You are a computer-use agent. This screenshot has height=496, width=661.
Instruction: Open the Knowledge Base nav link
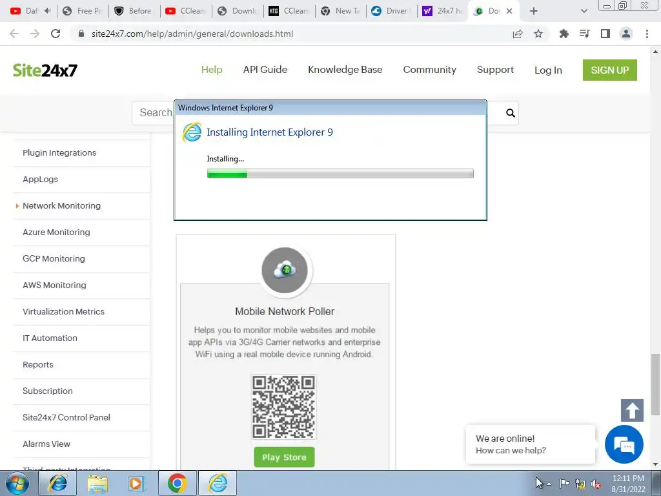point(345,70)
